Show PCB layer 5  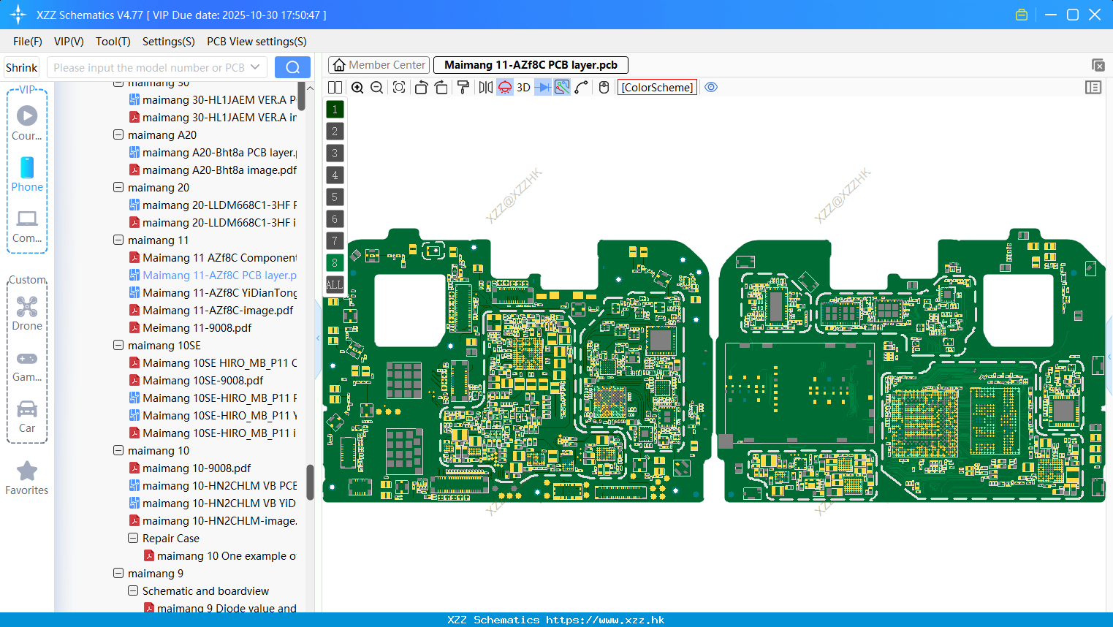click(335, 197)
